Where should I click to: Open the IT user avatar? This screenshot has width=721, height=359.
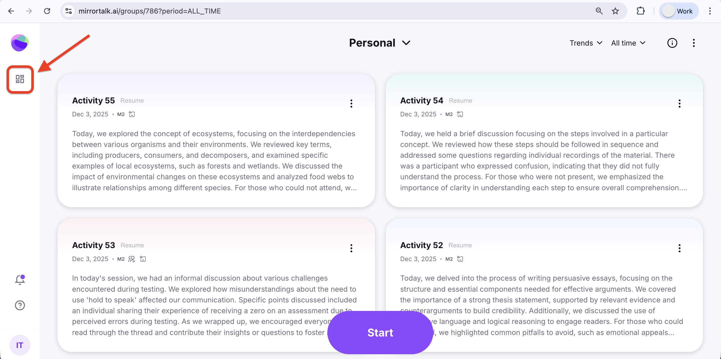click(x=20, y=345)
